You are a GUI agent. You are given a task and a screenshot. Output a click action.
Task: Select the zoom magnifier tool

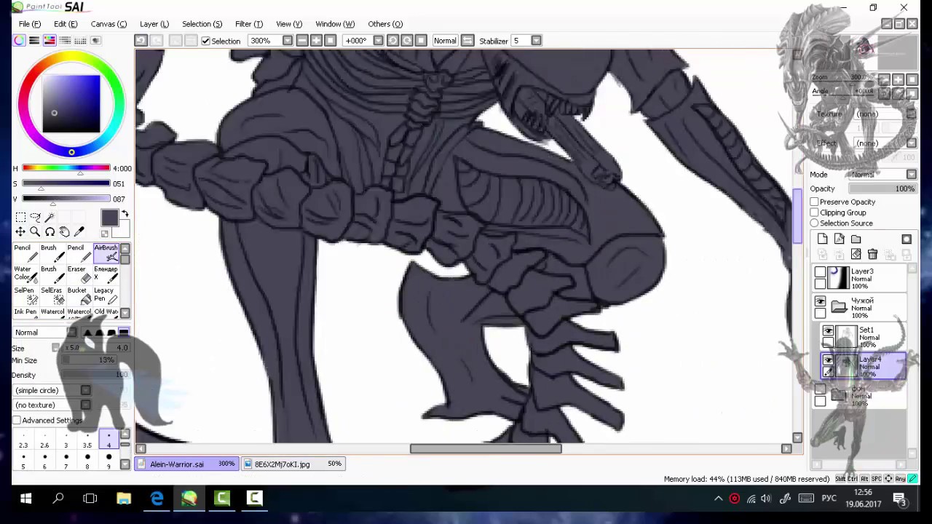pos(35,231)
